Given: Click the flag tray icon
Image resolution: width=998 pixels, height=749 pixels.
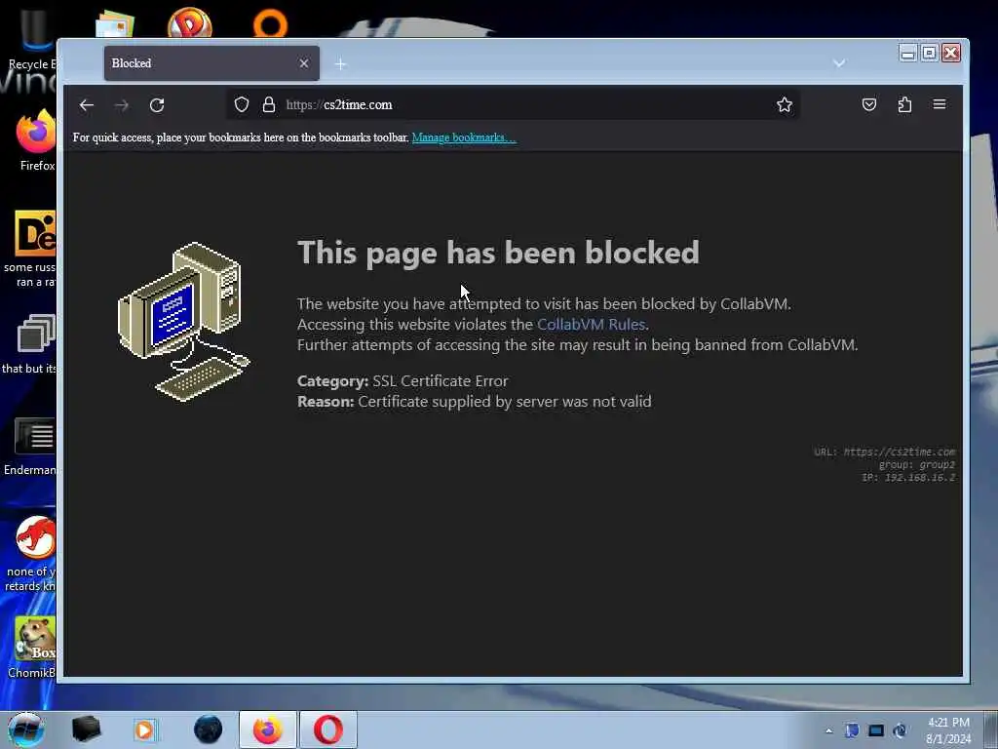Looking at the screenshot, I should click(852, 730).
